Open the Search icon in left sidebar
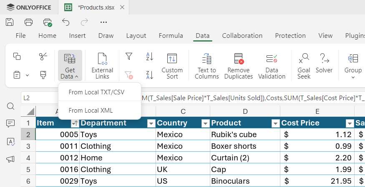 click(11, 106)
